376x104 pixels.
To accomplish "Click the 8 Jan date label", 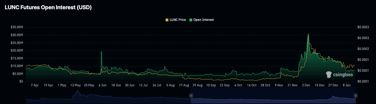I will (x=347, y=85).
